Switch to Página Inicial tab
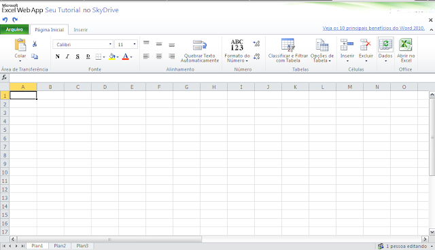This screenshot has height=250, width=435. tap(50, 30)
